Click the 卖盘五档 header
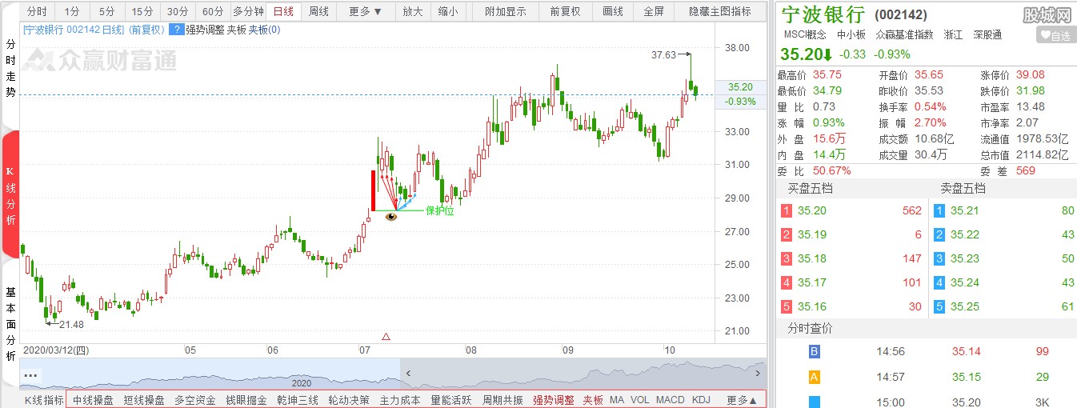Viewport: 1077px width, 408px height. click(x=963, y=189)
